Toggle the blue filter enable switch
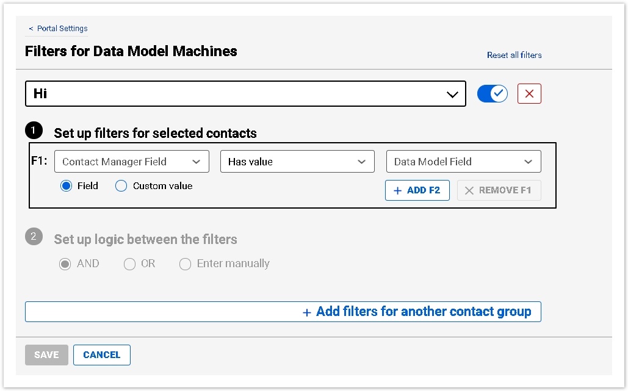 [x=492, y=94]
